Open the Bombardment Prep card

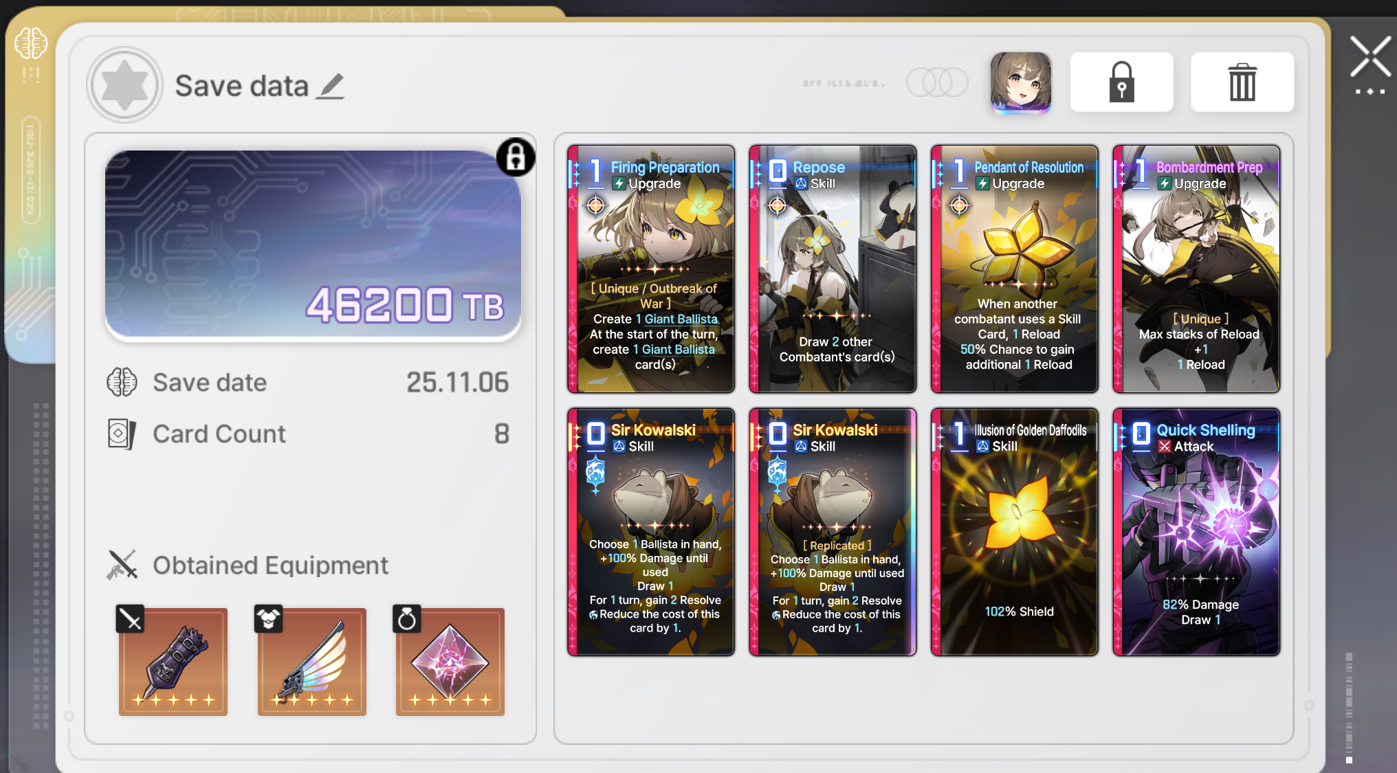pos(1196,269)
